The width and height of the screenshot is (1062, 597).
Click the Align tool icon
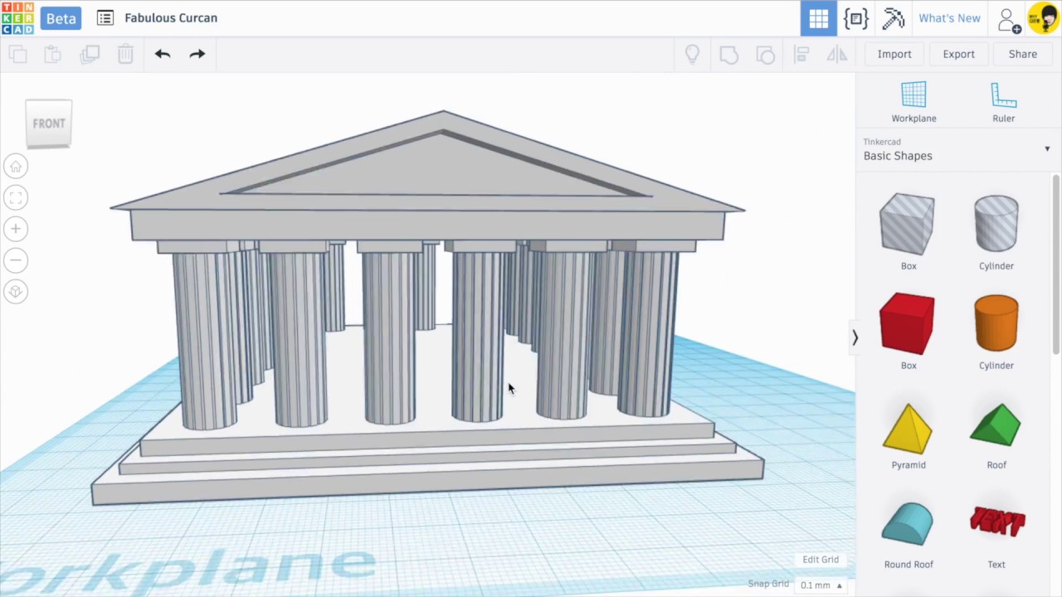(801, 55)
